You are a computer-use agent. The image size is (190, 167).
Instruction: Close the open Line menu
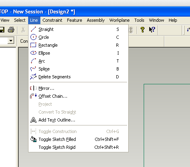pyautogui.click(x=34, y=20)
